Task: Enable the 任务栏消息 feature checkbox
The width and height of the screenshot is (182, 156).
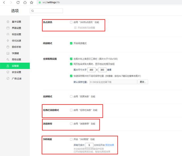Action: pos(71,110)
